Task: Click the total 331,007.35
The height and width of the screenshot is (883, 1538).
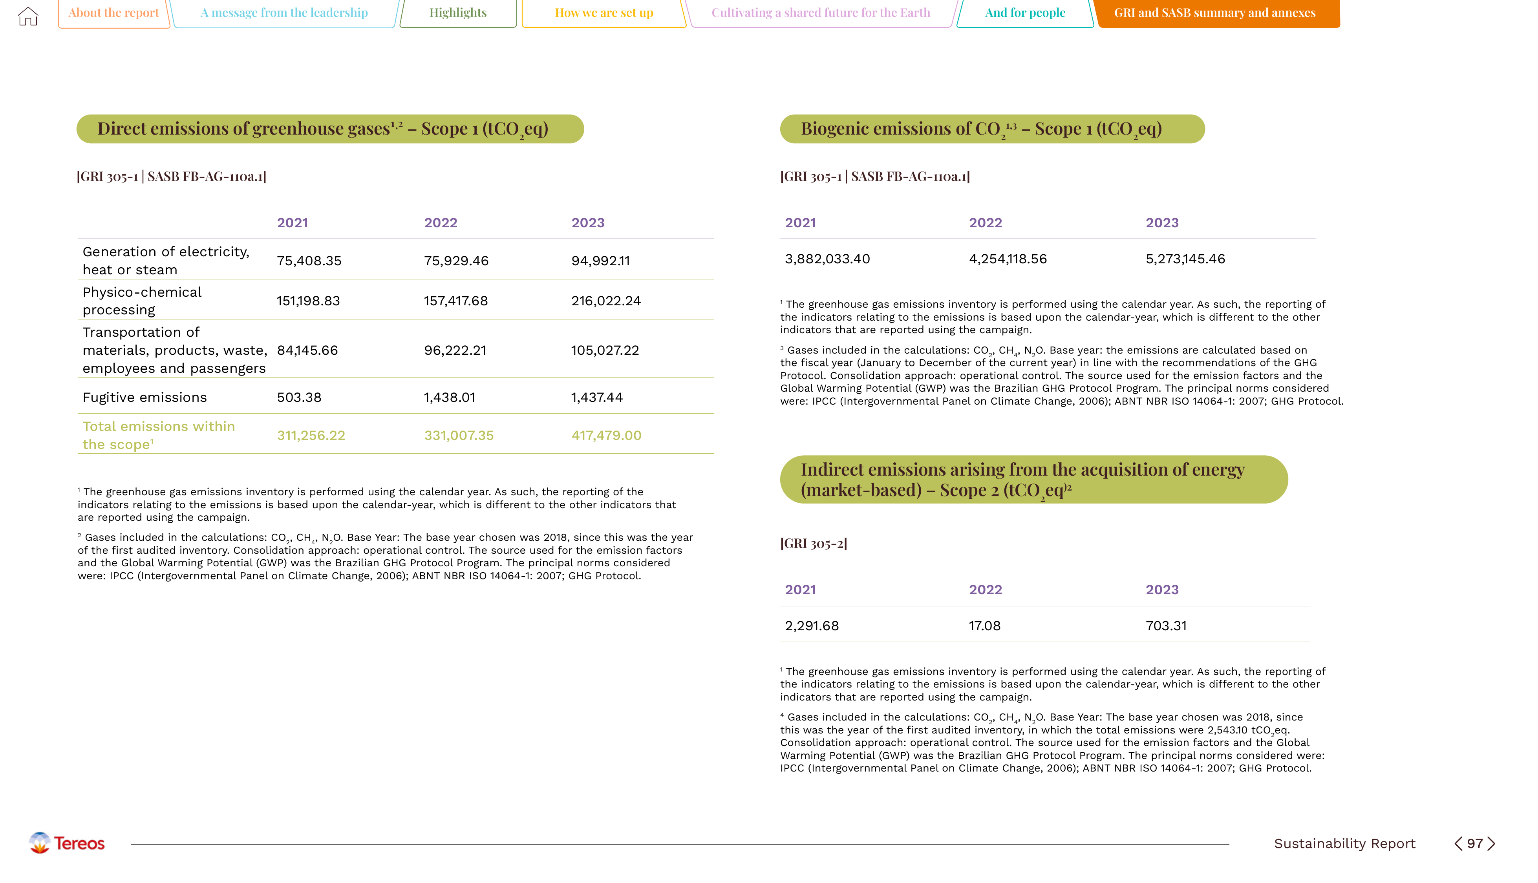Action: tap(459, 436)
